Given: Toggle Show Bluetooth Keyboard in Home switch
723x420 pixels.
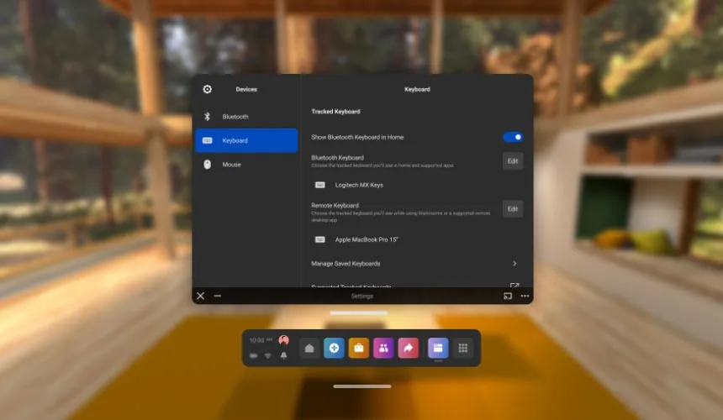Looking at the screenshot, I should pyautogui.click(x=513, y=137).
